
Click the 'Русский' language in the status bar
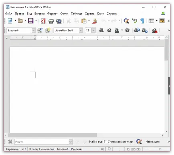[76, 149]
